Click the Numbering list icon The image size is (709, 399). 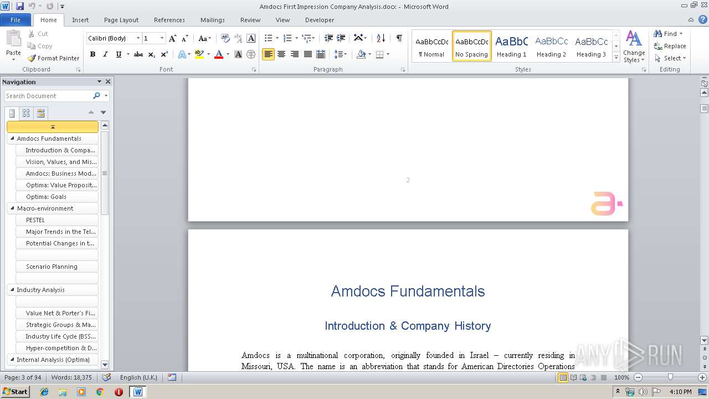coord(287,38)
